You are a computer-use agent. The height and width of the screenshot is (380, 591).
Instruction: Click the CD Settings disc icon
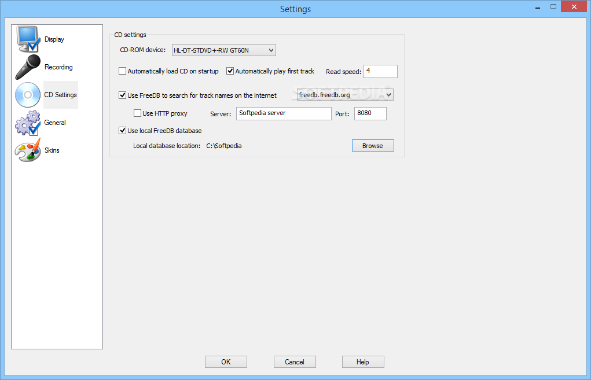click(28, 94)
